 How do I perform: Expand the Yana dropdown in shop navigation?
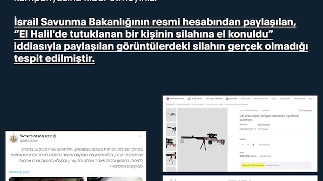click(x=311, y=99)
